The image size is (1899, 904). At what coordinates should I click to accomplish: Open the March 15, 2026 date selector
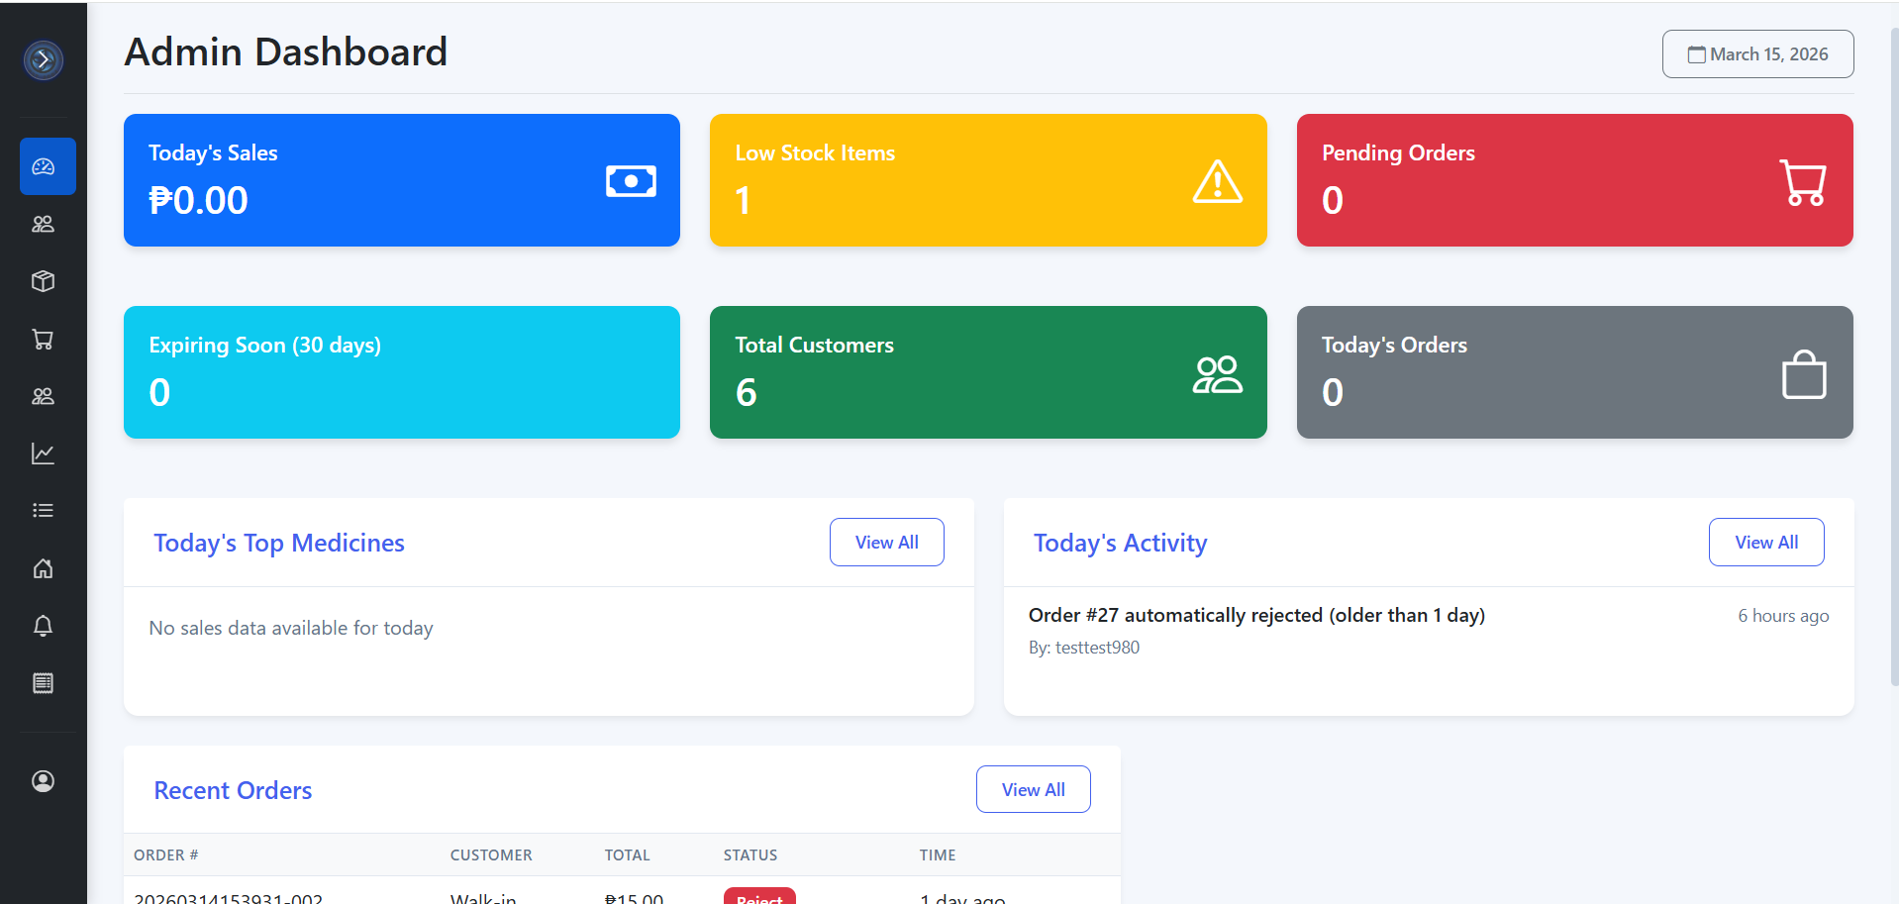pos(1757,53)
